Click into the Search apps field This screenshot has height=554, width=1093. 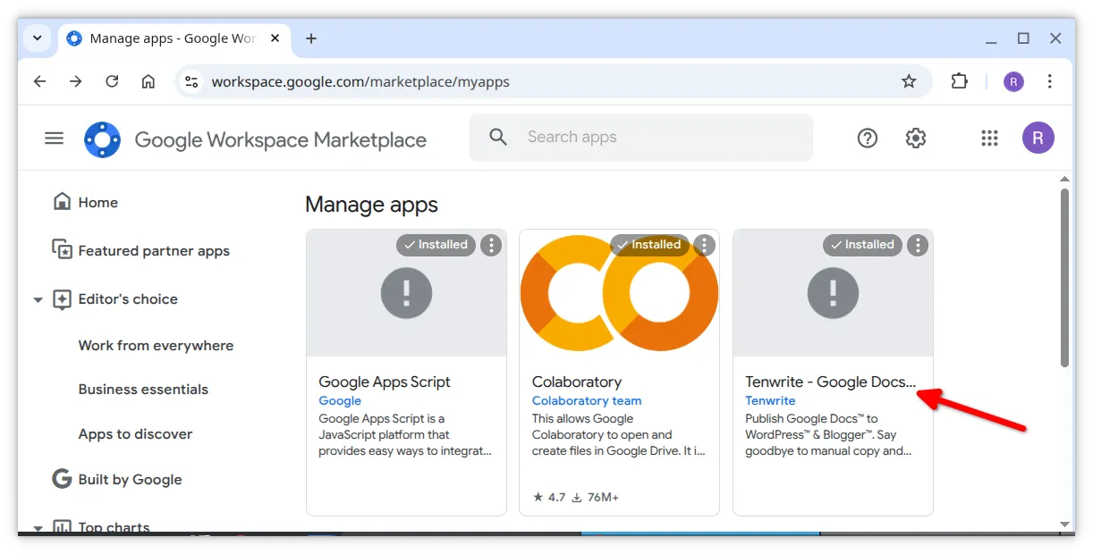662,138
